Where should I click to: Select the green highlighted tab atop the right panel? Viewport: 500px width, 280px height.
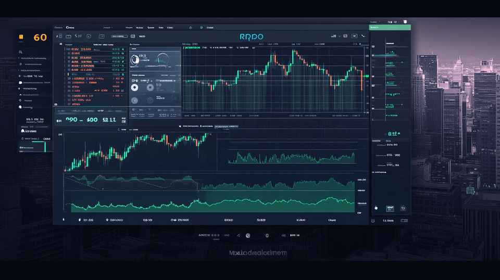[x=390, y=27]
